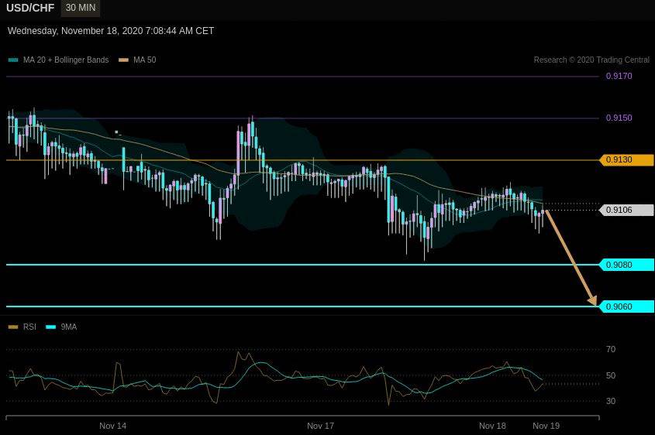Click the cyan 0.9080 support price tag
The image size is (655, 435).
click(626, 265)
